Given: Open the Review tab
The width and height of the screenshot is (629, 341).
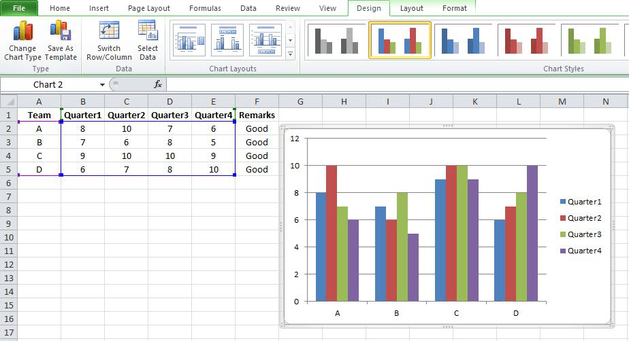Looking at the screenshot, I should [288, 8].
